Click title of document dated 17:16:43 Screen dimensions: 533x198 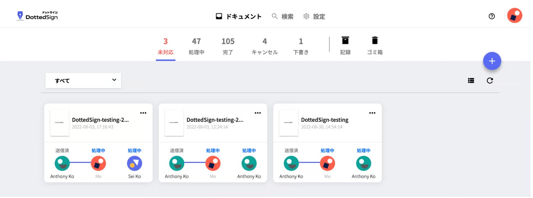tap(101, 120)
